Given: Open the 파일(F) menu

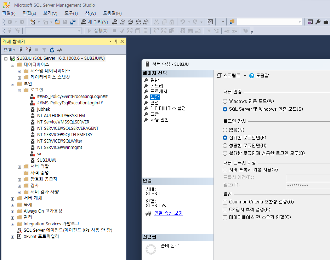Looking at the screenshot, I should coord(9,13).
